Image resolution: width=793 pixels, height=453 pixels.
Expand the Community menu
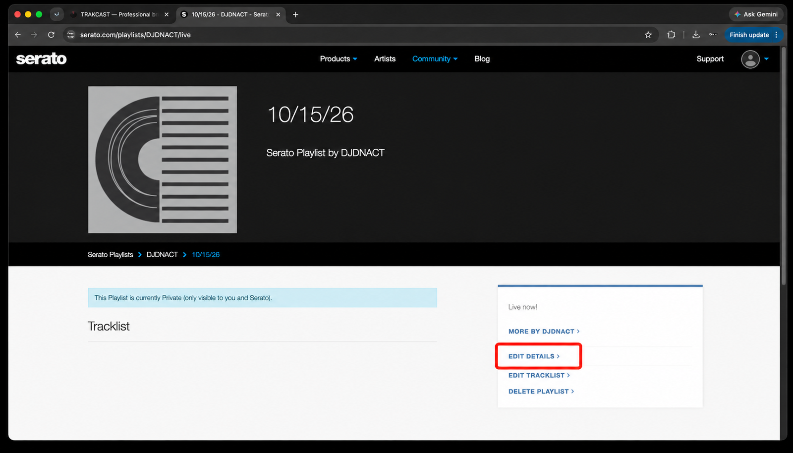click(435, 58)
